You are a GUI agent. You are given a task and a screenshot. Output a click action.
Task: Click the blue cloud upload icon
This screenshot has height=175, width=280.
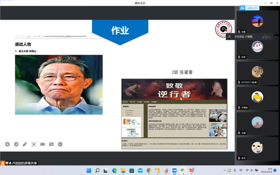pos(242,8)
